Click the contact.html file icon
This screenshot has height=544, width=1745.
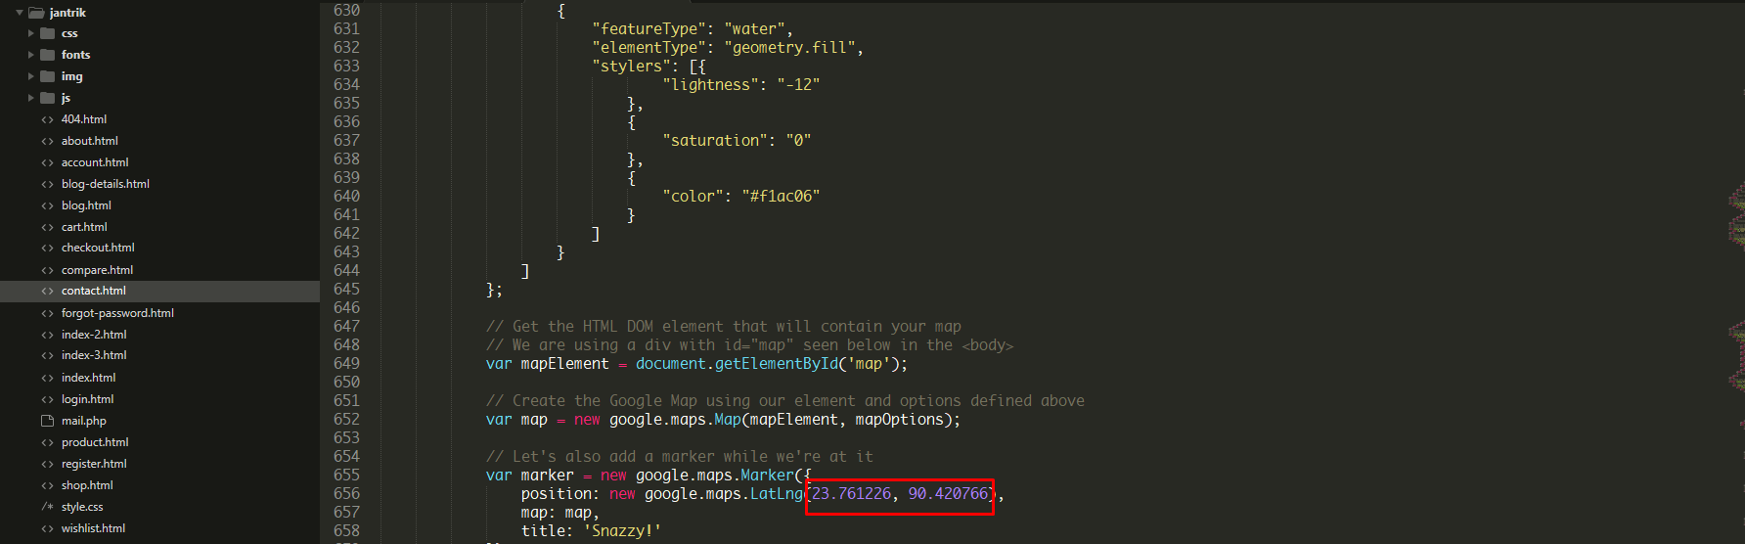pyautogui.click(x=47, y=291)
